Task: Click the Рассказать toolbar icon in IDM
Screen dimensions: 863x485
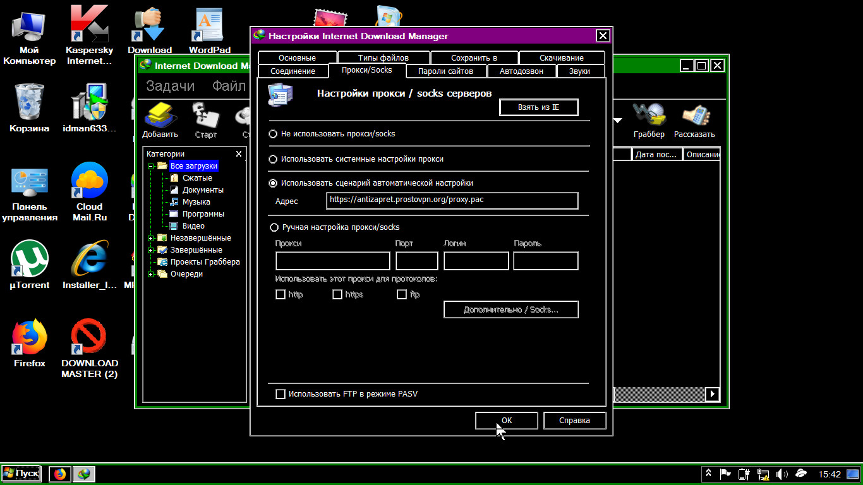Action: tap(694, 120)
